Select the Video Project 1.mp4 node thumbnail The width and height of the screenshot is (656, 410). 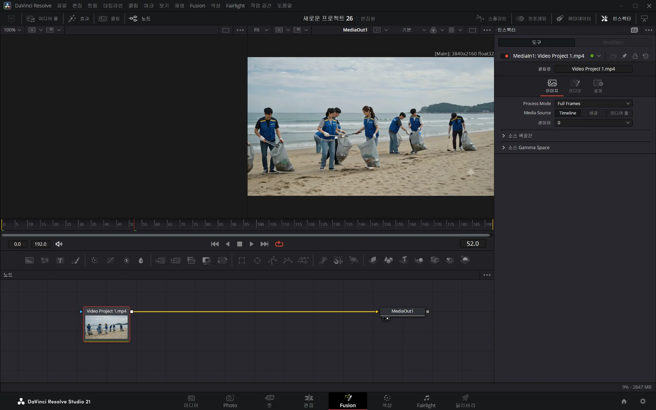tap(106, 327)
